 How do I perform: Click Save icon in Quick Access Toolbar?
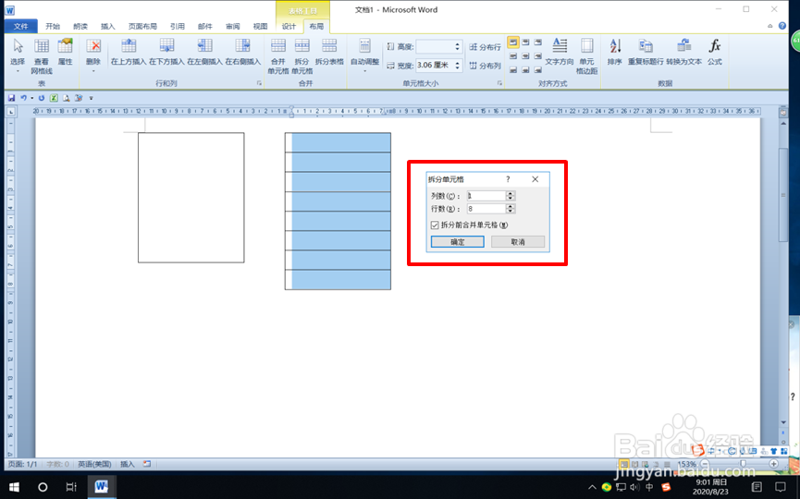[x=11, y=98]
